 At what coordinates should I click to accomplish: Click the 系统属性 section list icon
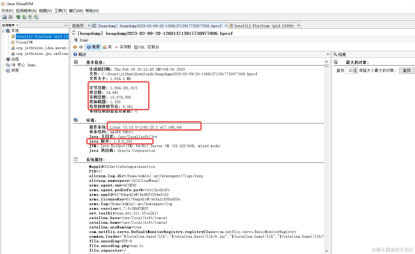pyautogui.click(x=76, y=159)
